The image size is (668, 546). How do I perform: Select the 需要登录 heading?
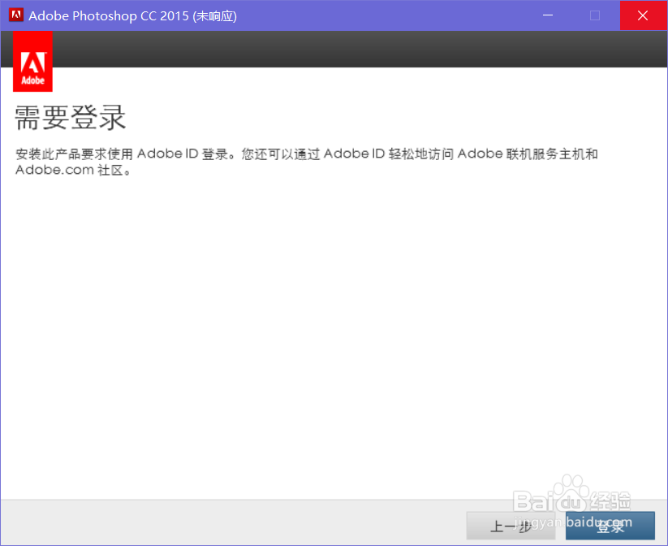click(70, 118)
